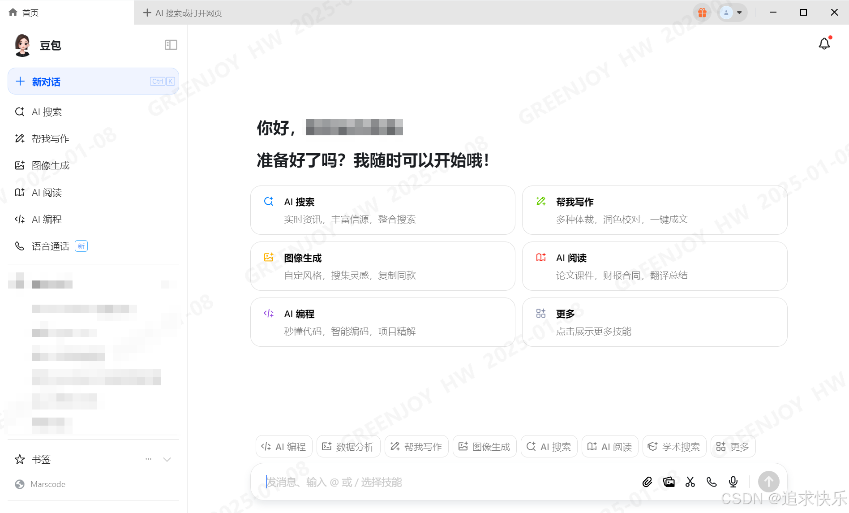Screen dimensions: 849x513
Task: Click the star icon beside 书签
Action: click(20, 459)
